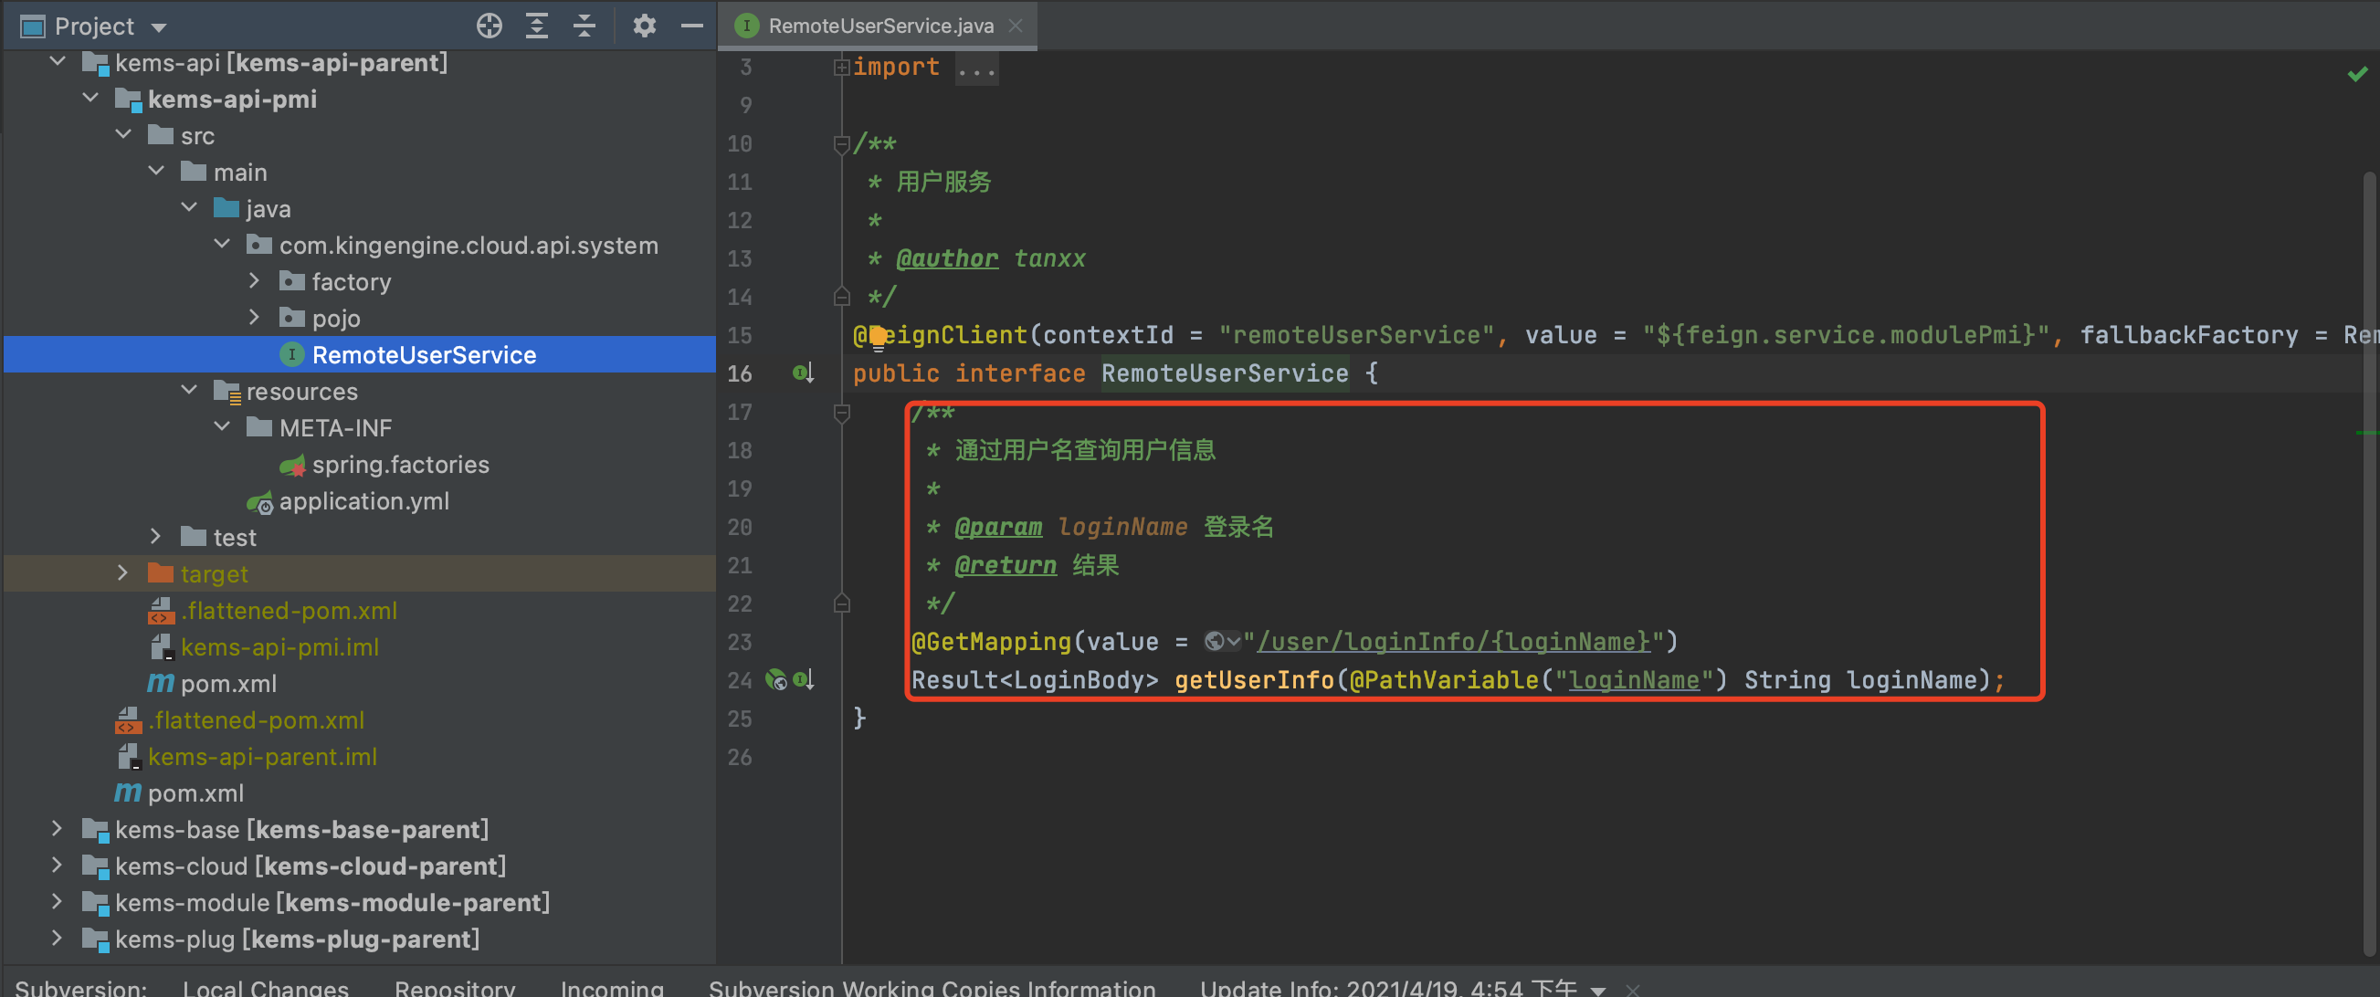Click the Expand All icon in Project toolbar

pos(537,26)
